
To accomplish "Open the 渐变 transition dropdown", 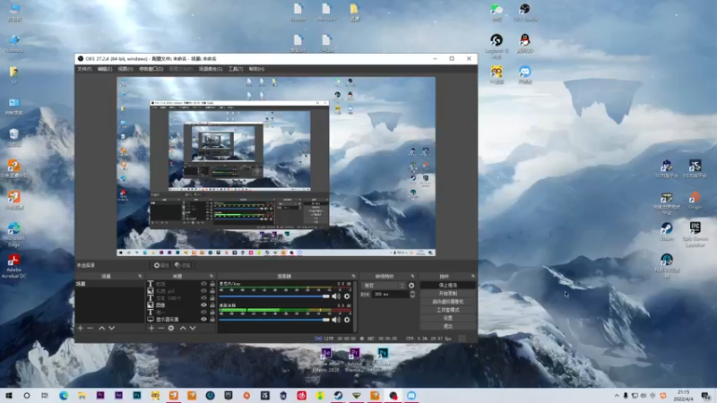I will (384, 286).
